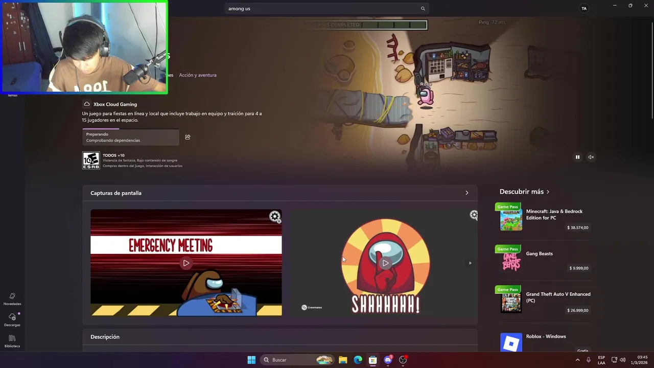Open OBS Studio from the taskbar
The height and width of the screenshot is (368, 654).
pos(403,360)
